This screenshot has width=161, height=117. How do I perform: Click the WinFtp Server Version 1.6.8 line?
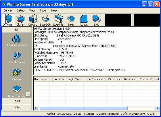52,28
